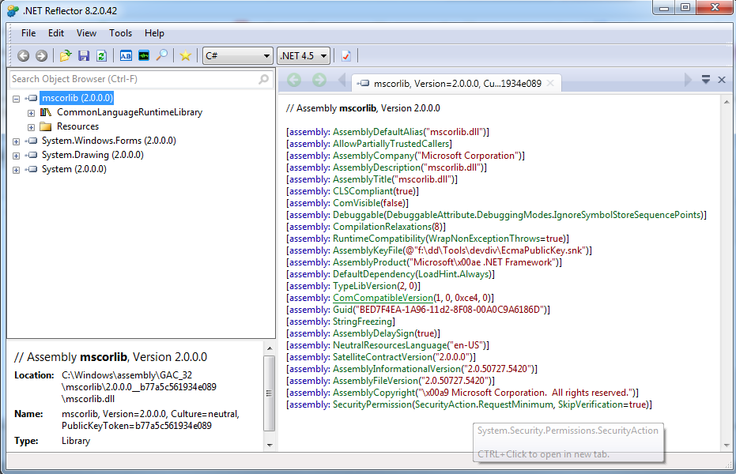Click the Open Assembly folder icon

point(66,56)
